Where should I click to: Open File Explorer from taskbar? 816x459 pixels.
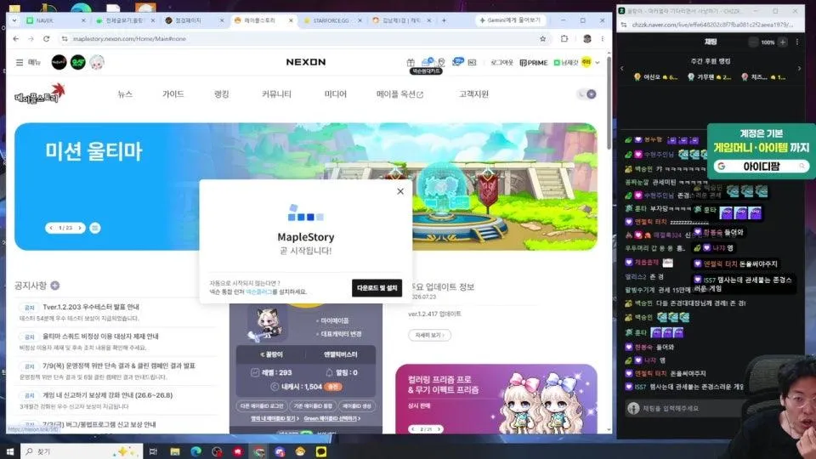click(175, 451)
